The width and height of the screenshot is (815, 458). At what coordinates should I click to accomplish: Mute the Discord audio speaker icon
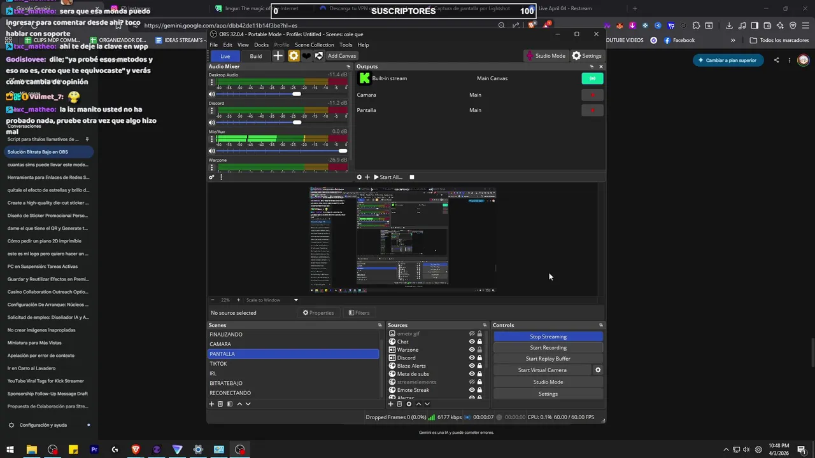point(212,122)
